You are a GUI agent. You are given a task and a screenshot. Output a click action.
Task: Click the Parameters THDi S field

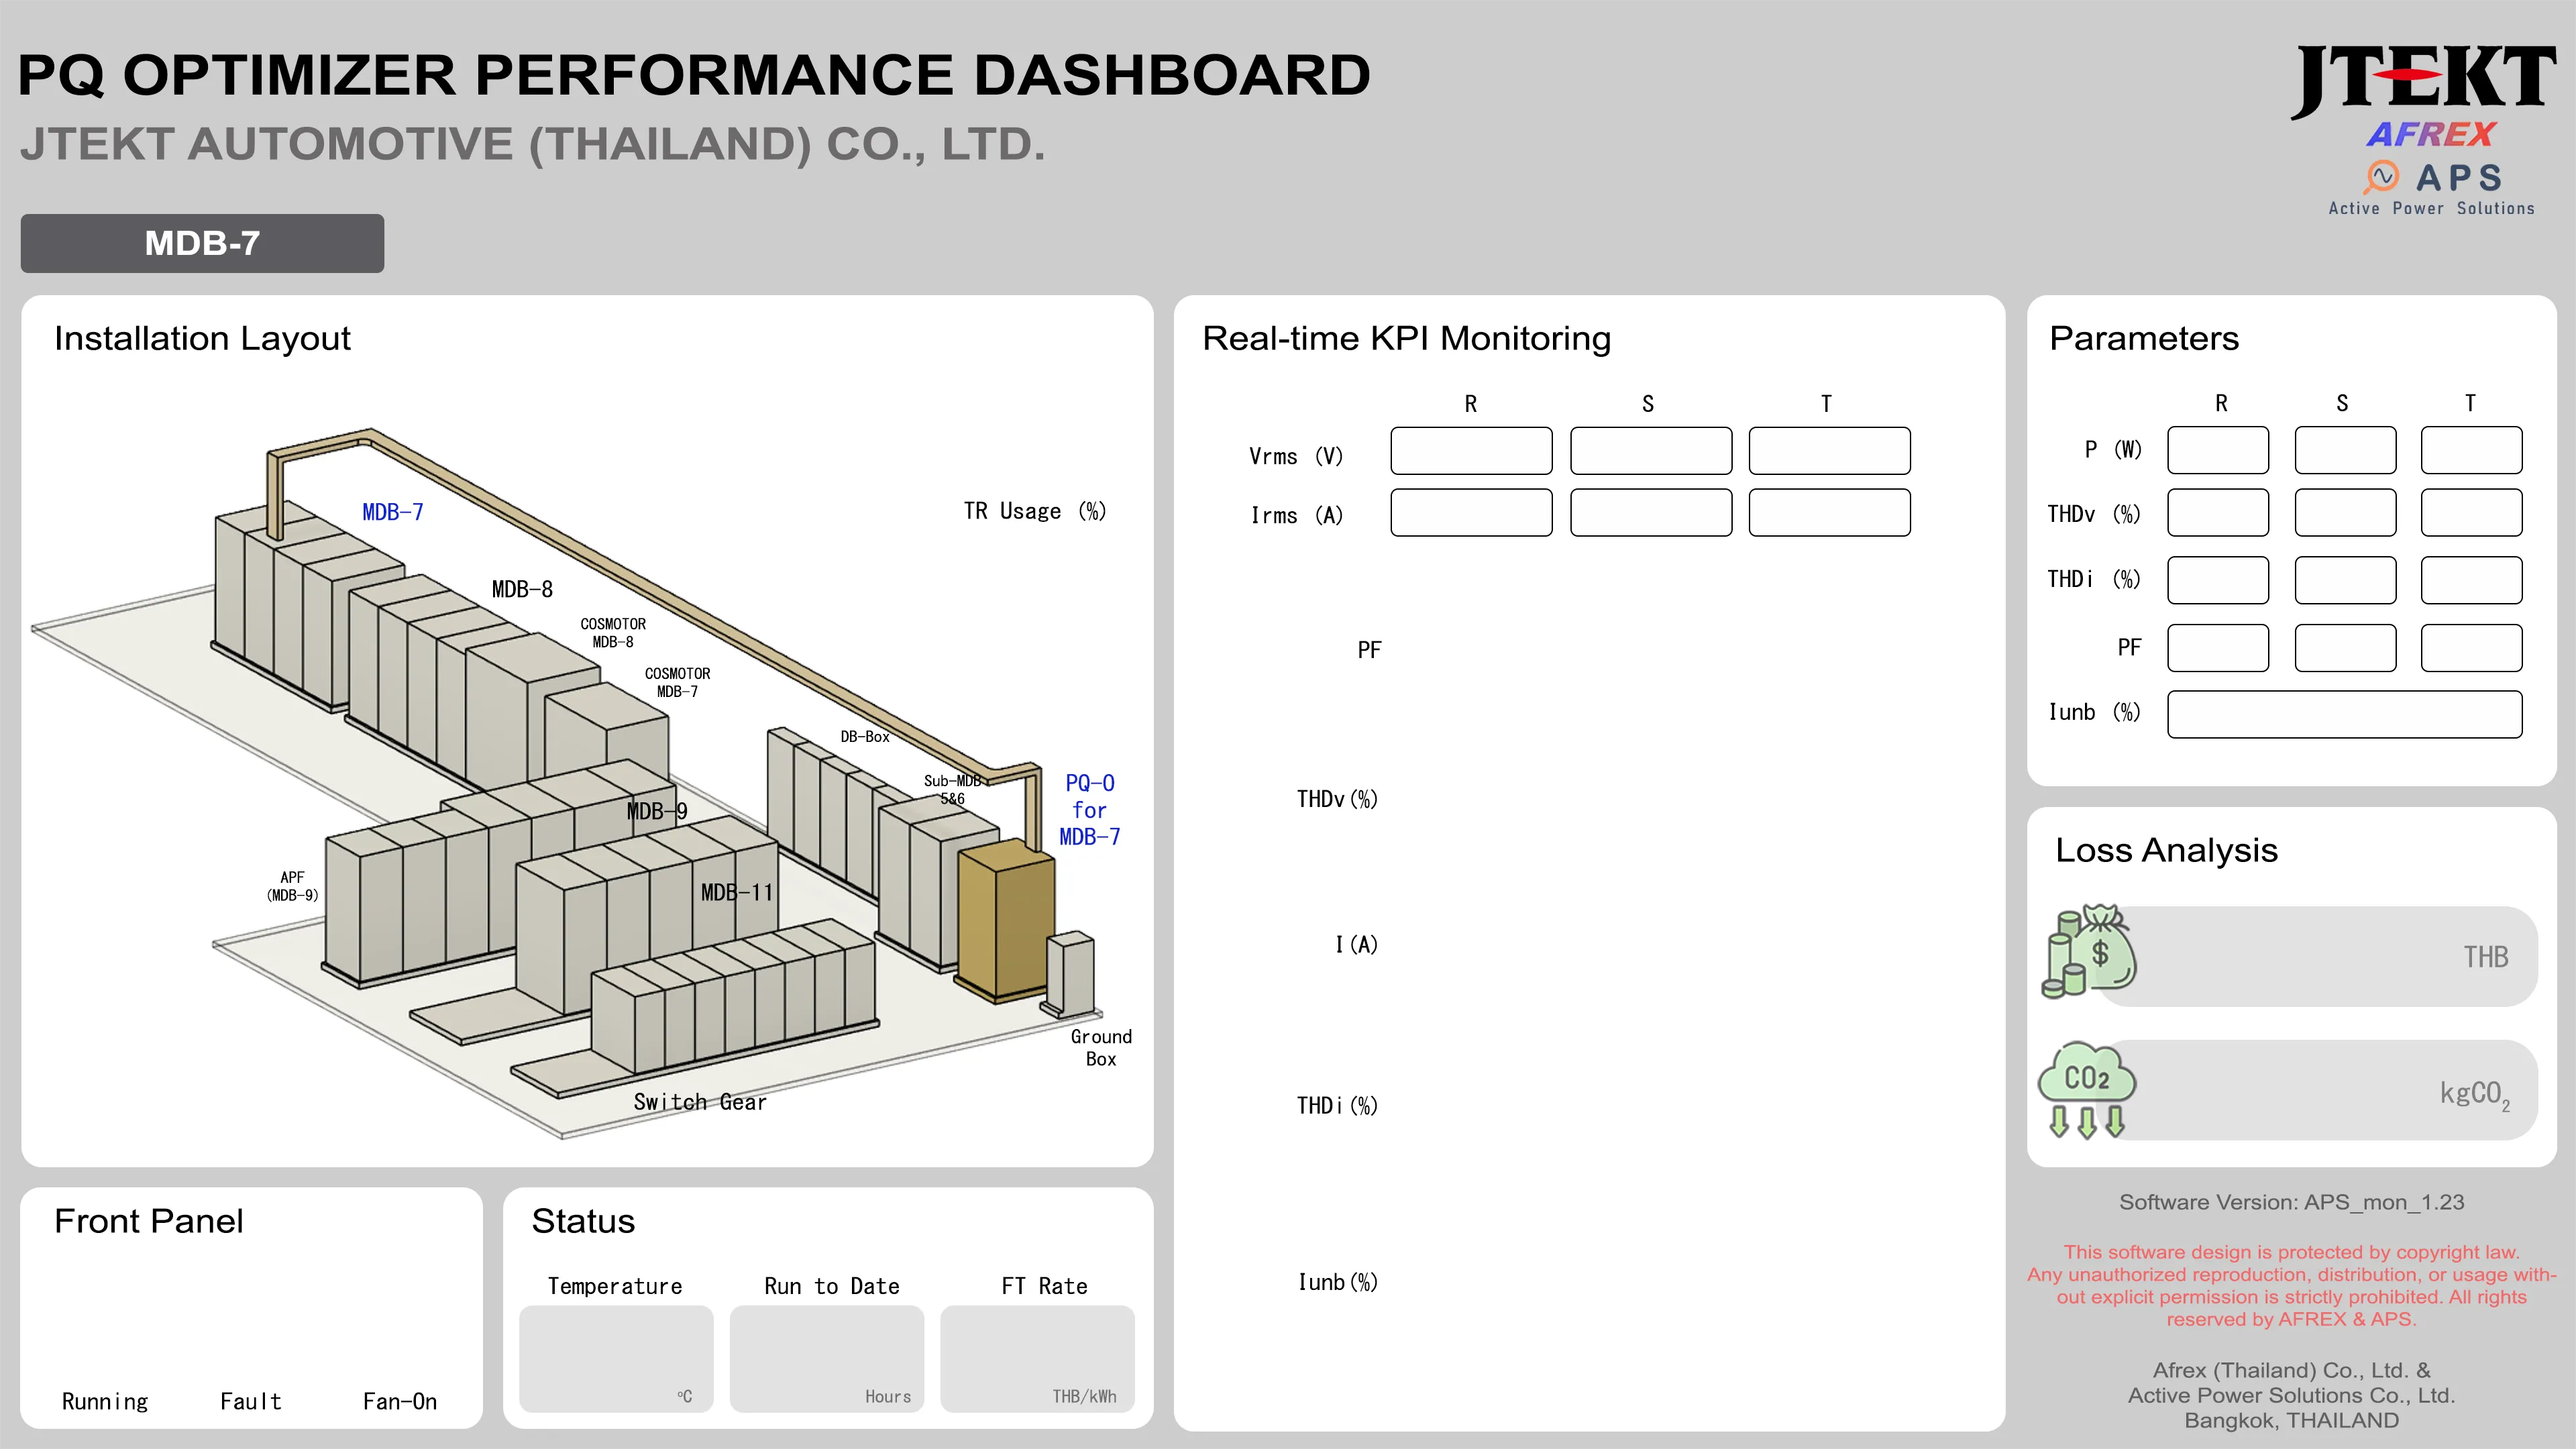click(x=2345, y=580)
